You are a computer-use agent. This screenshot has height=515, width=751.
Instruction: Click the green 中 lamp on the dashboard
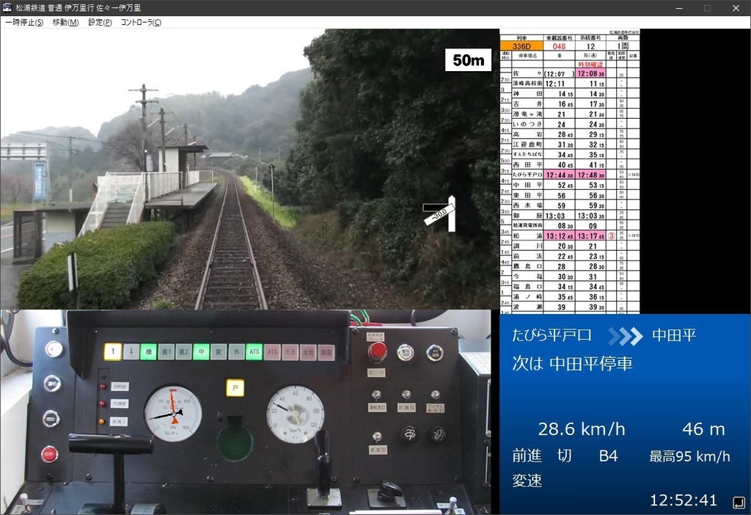click(202, 351)
